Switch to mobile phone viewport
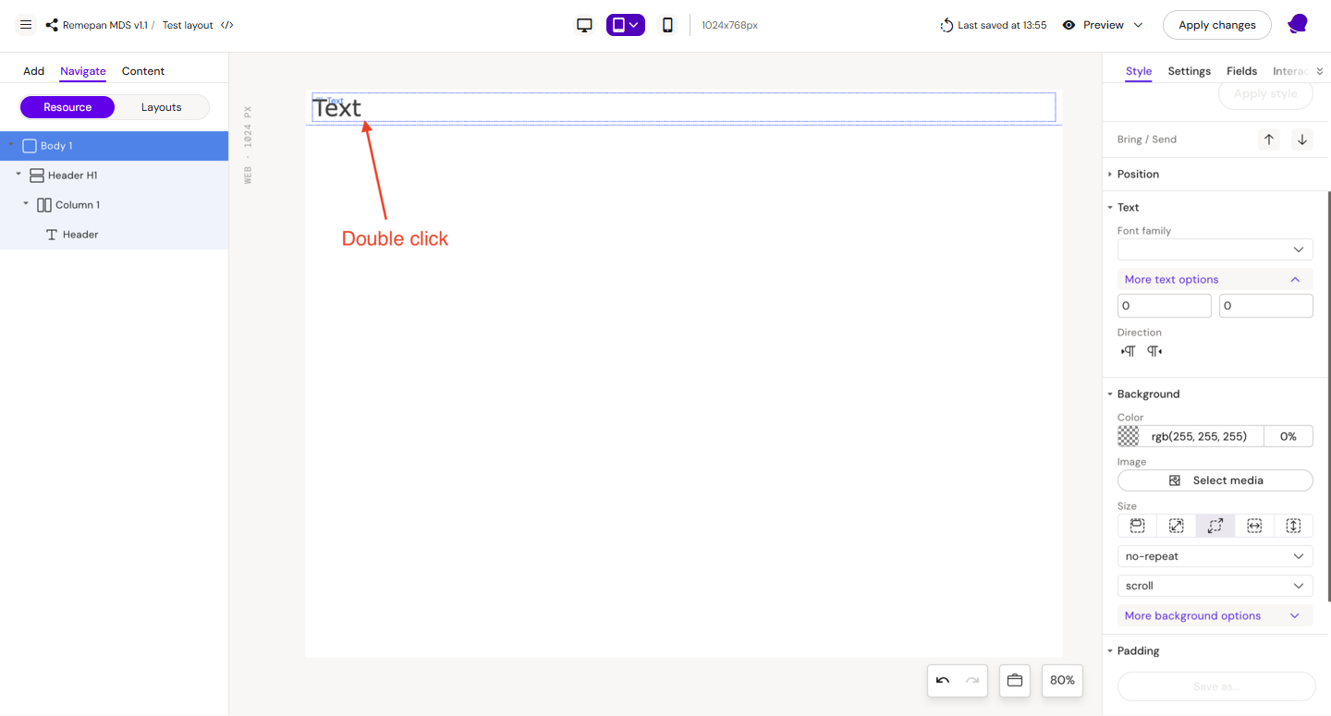The image size is (1331, 716). tap(667, 25)
